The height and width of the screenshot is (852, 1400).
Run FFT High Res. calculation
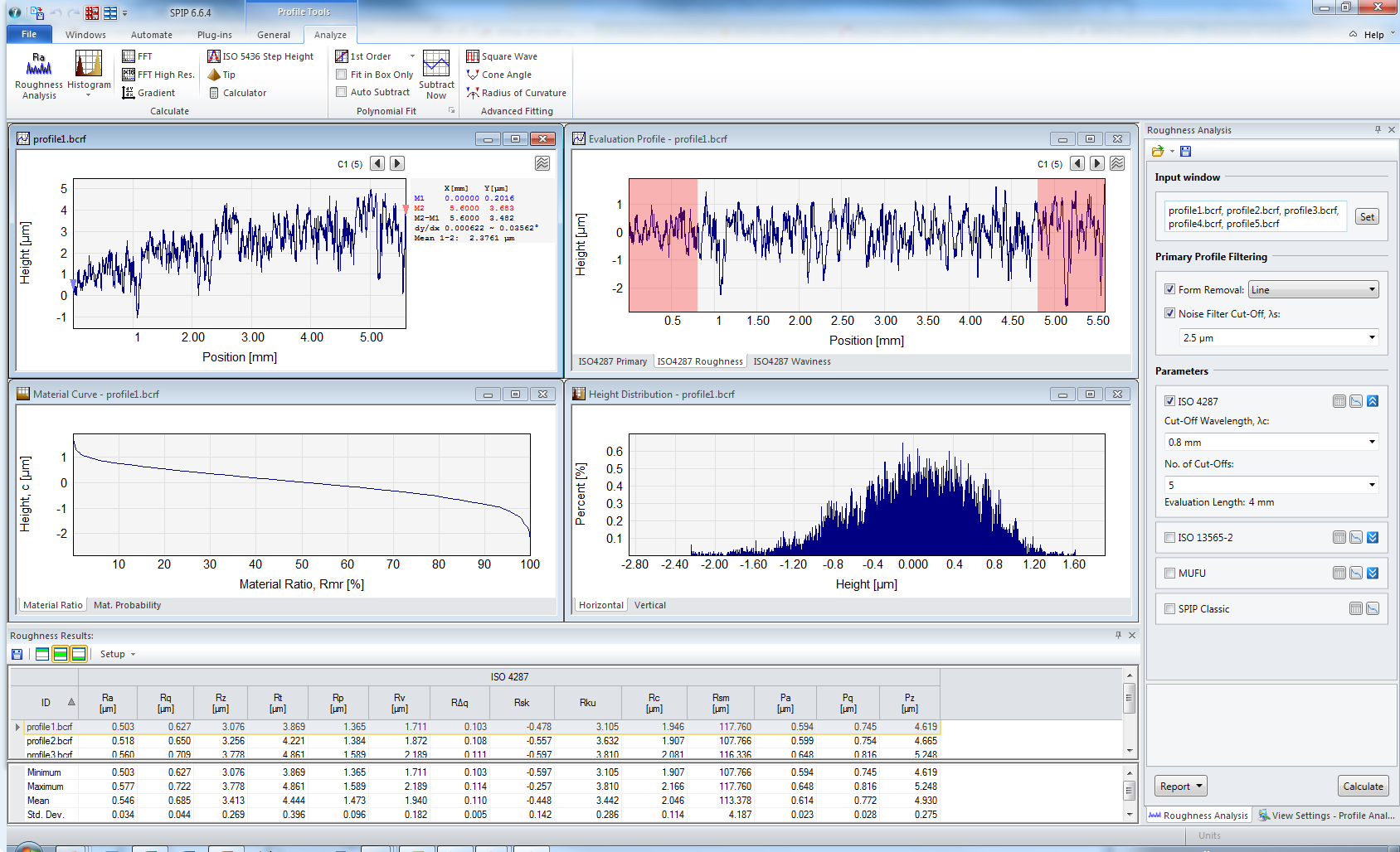[x=158, y=75]
